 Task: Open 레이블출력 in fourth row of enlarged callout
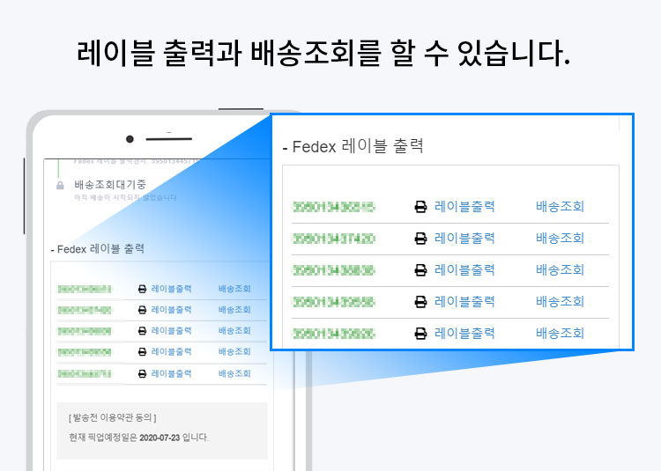click(464, 301)
